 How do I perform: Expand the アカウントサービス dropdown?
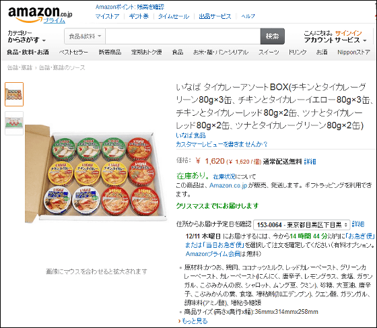(x=335, y=40)
